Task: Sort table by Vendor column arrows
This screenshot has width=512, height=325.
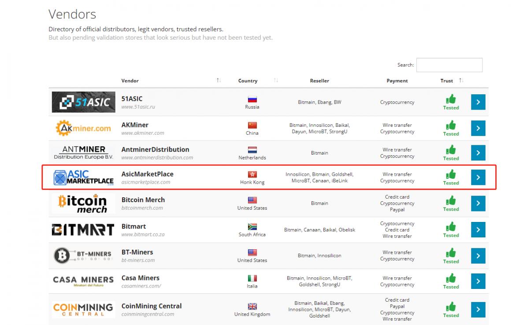Action: (x=219, y=81)
